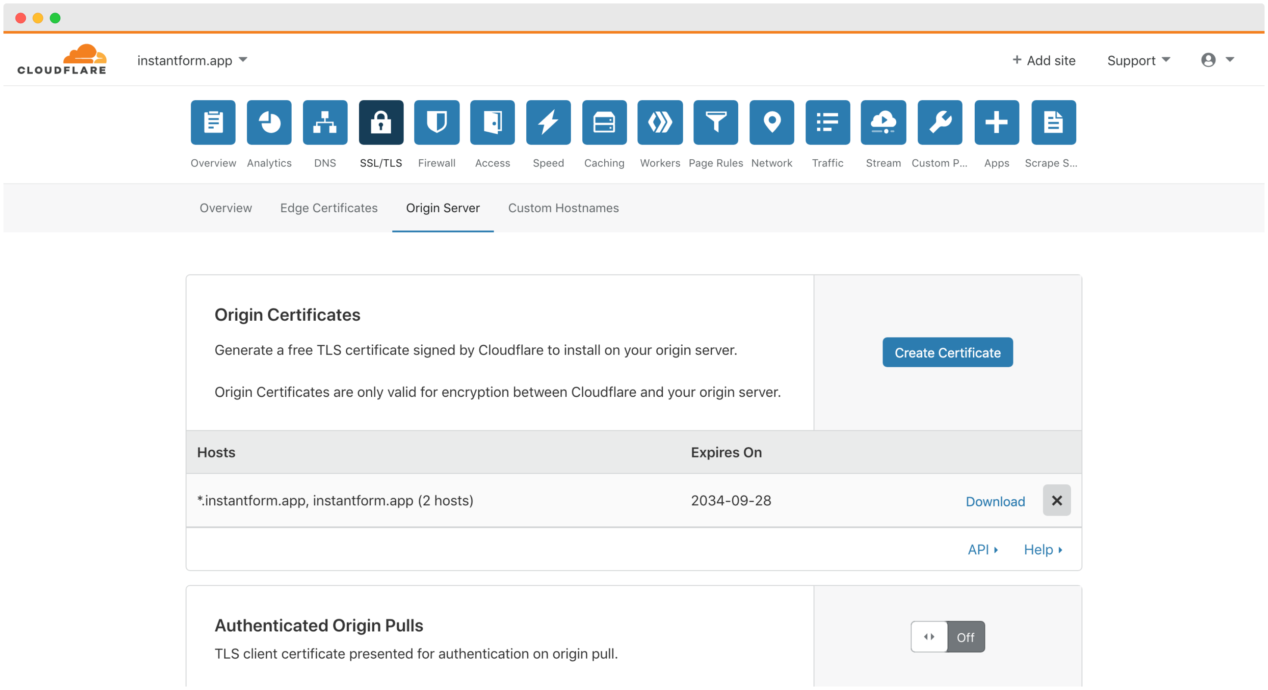Viewport: 1268px width, 690px height.
Task: Click the Origin Certificates heading
Action: [x=287, y=315]
